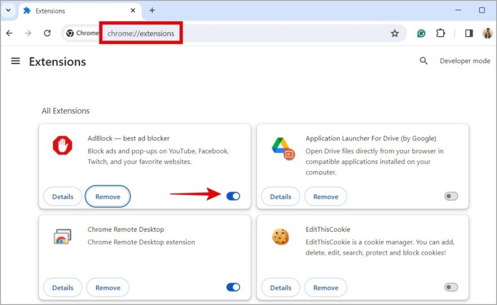Click the AdBlock stop-hand icon
The width and height of the screenshot is (497, 305).
(x=63, y=145)
